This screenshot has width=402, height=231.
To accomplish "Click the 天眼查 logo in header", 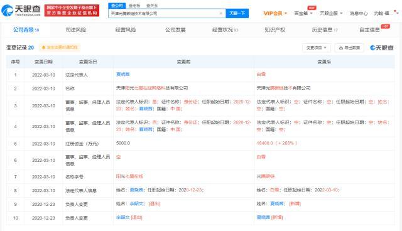I will (21, 10).
